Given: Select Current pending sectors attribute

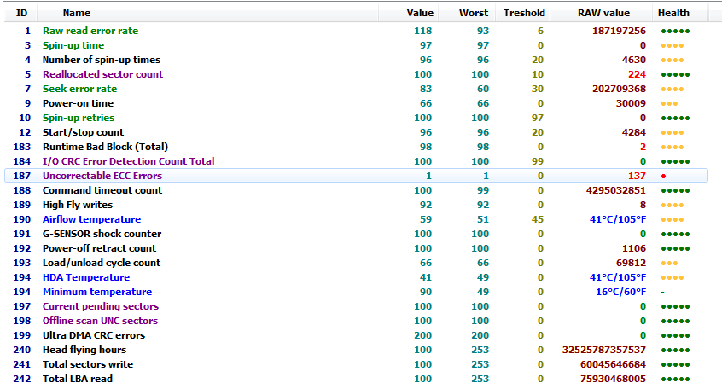Looking at the screenshot, I should [x=356, y=306].
